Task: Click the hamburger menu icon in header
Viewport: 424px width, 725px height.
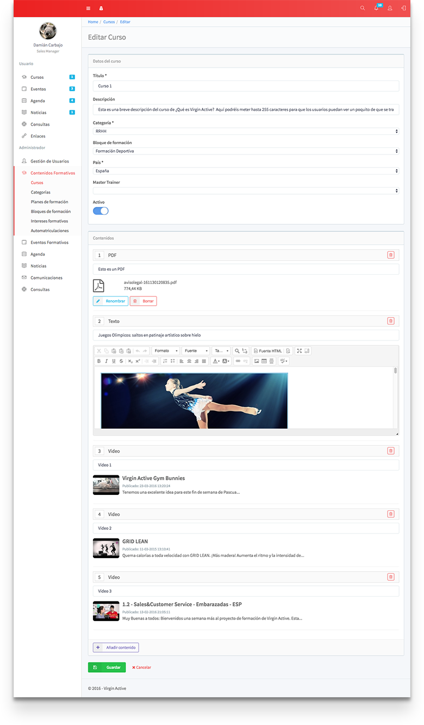Action: point(89,8)
